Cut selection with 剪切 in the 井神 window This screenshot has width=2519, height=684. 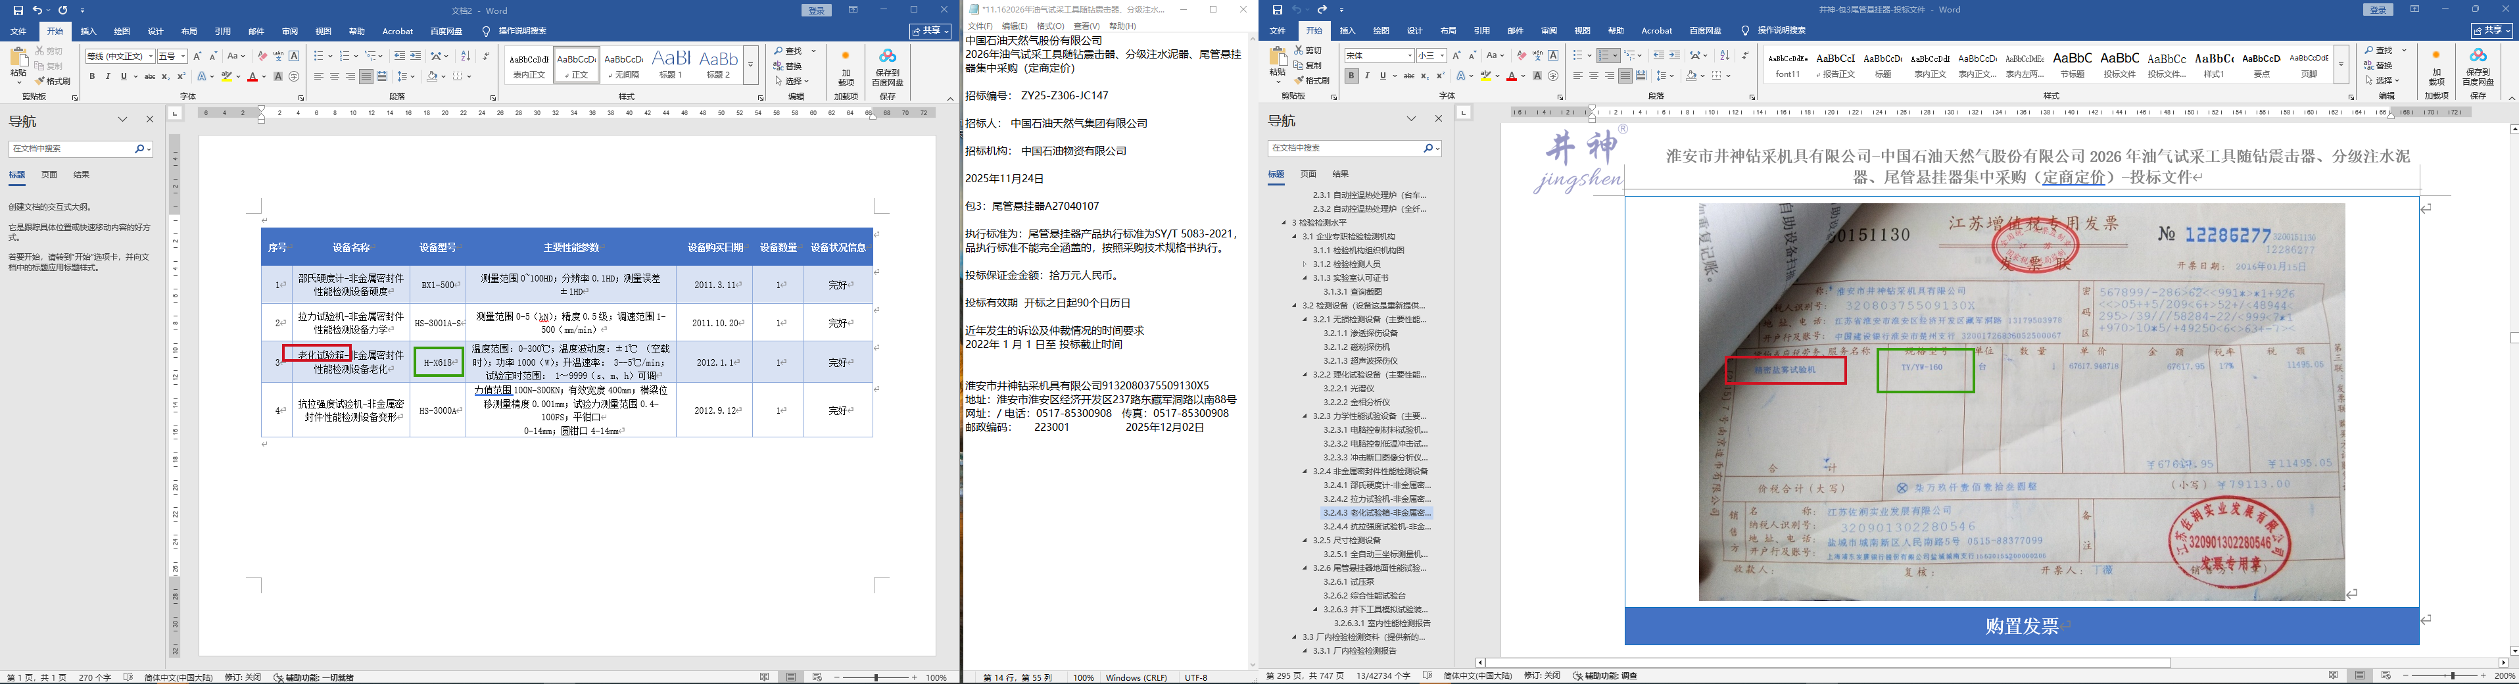(1308, 50)
